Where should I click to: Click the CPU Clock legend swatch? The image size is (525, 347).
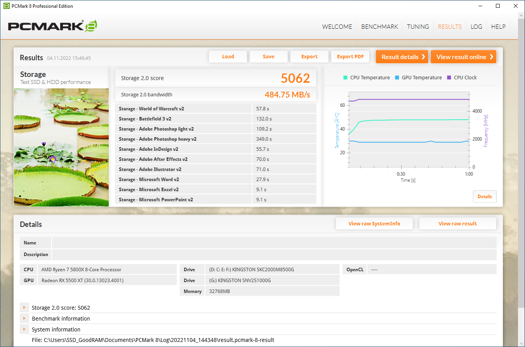pos(449,78)
